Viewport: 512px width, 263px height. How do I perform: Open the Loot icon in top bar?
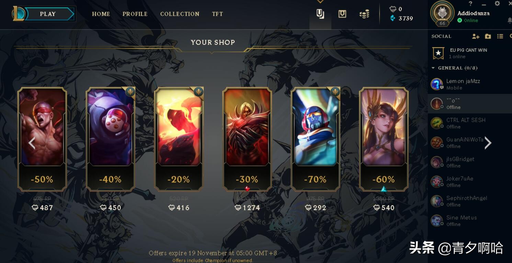342,14
